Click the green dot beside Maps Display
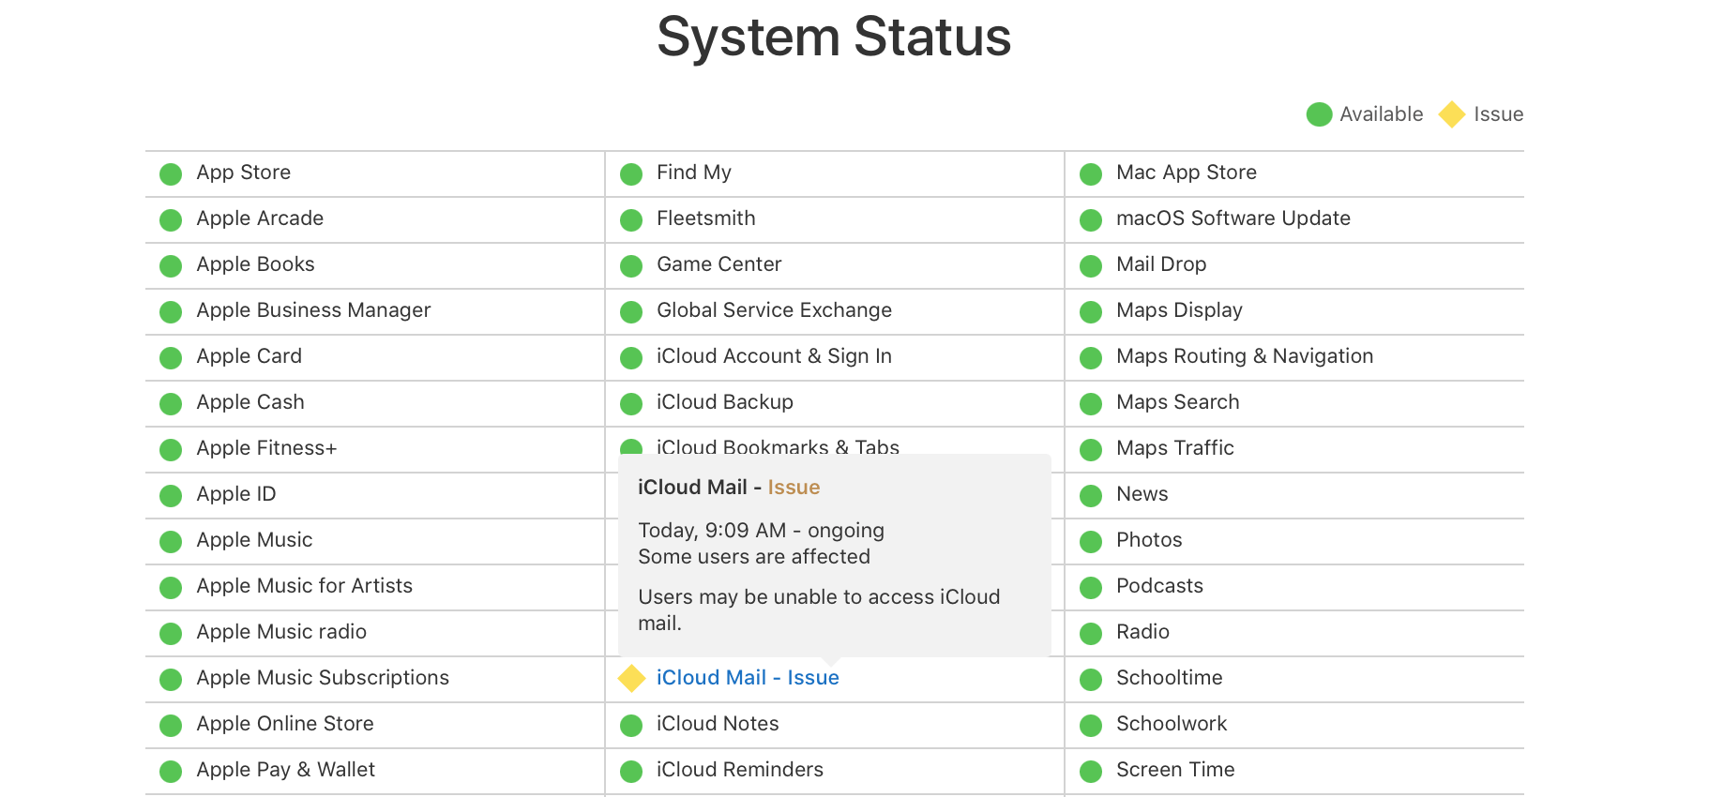 coord(1091,311)
